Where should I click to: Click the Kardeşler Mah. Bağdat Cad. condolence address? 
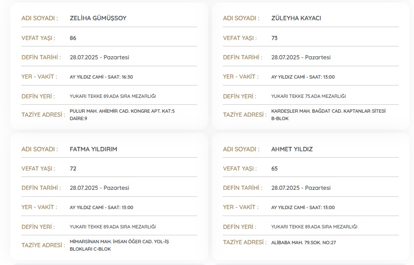pos(328,114)
